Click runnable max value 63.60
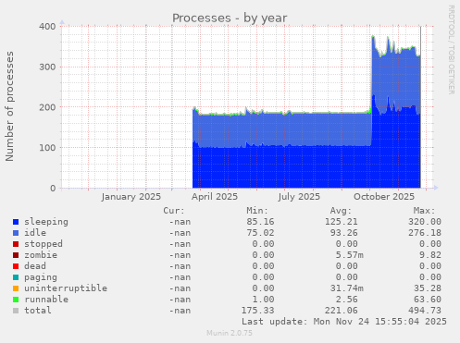 428,300
